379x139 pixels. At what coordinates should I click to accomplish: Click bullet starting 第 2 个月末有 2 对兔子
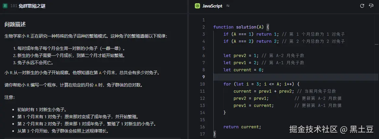click(87, 124)
